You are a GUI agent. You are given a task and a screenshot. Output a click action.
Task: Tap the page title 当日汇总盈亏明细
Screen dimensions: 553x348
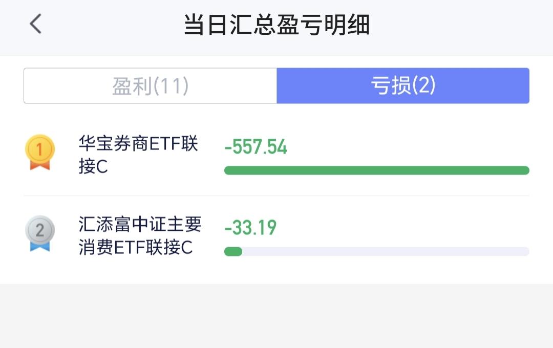point(276,25)
